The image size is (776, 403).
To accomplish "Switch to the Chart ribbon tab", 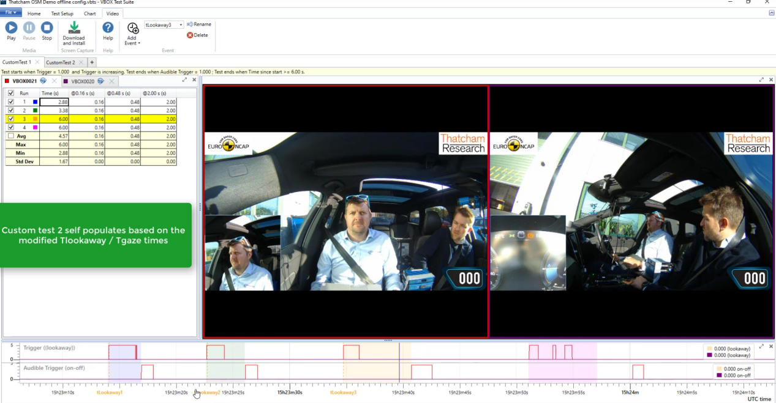I will (89, 13).
